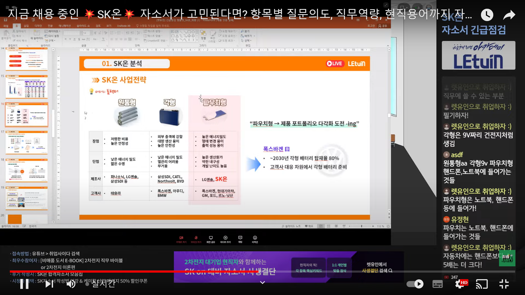
Task: Expand the chevron below the progress bar
Action: [x=262, y=282]
